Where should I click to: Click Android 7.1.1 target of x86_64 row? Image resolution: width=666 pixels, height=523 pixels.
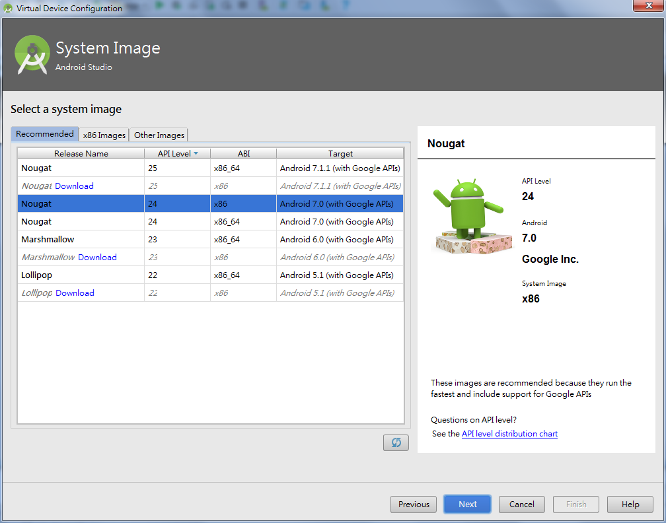coord(340,168)
